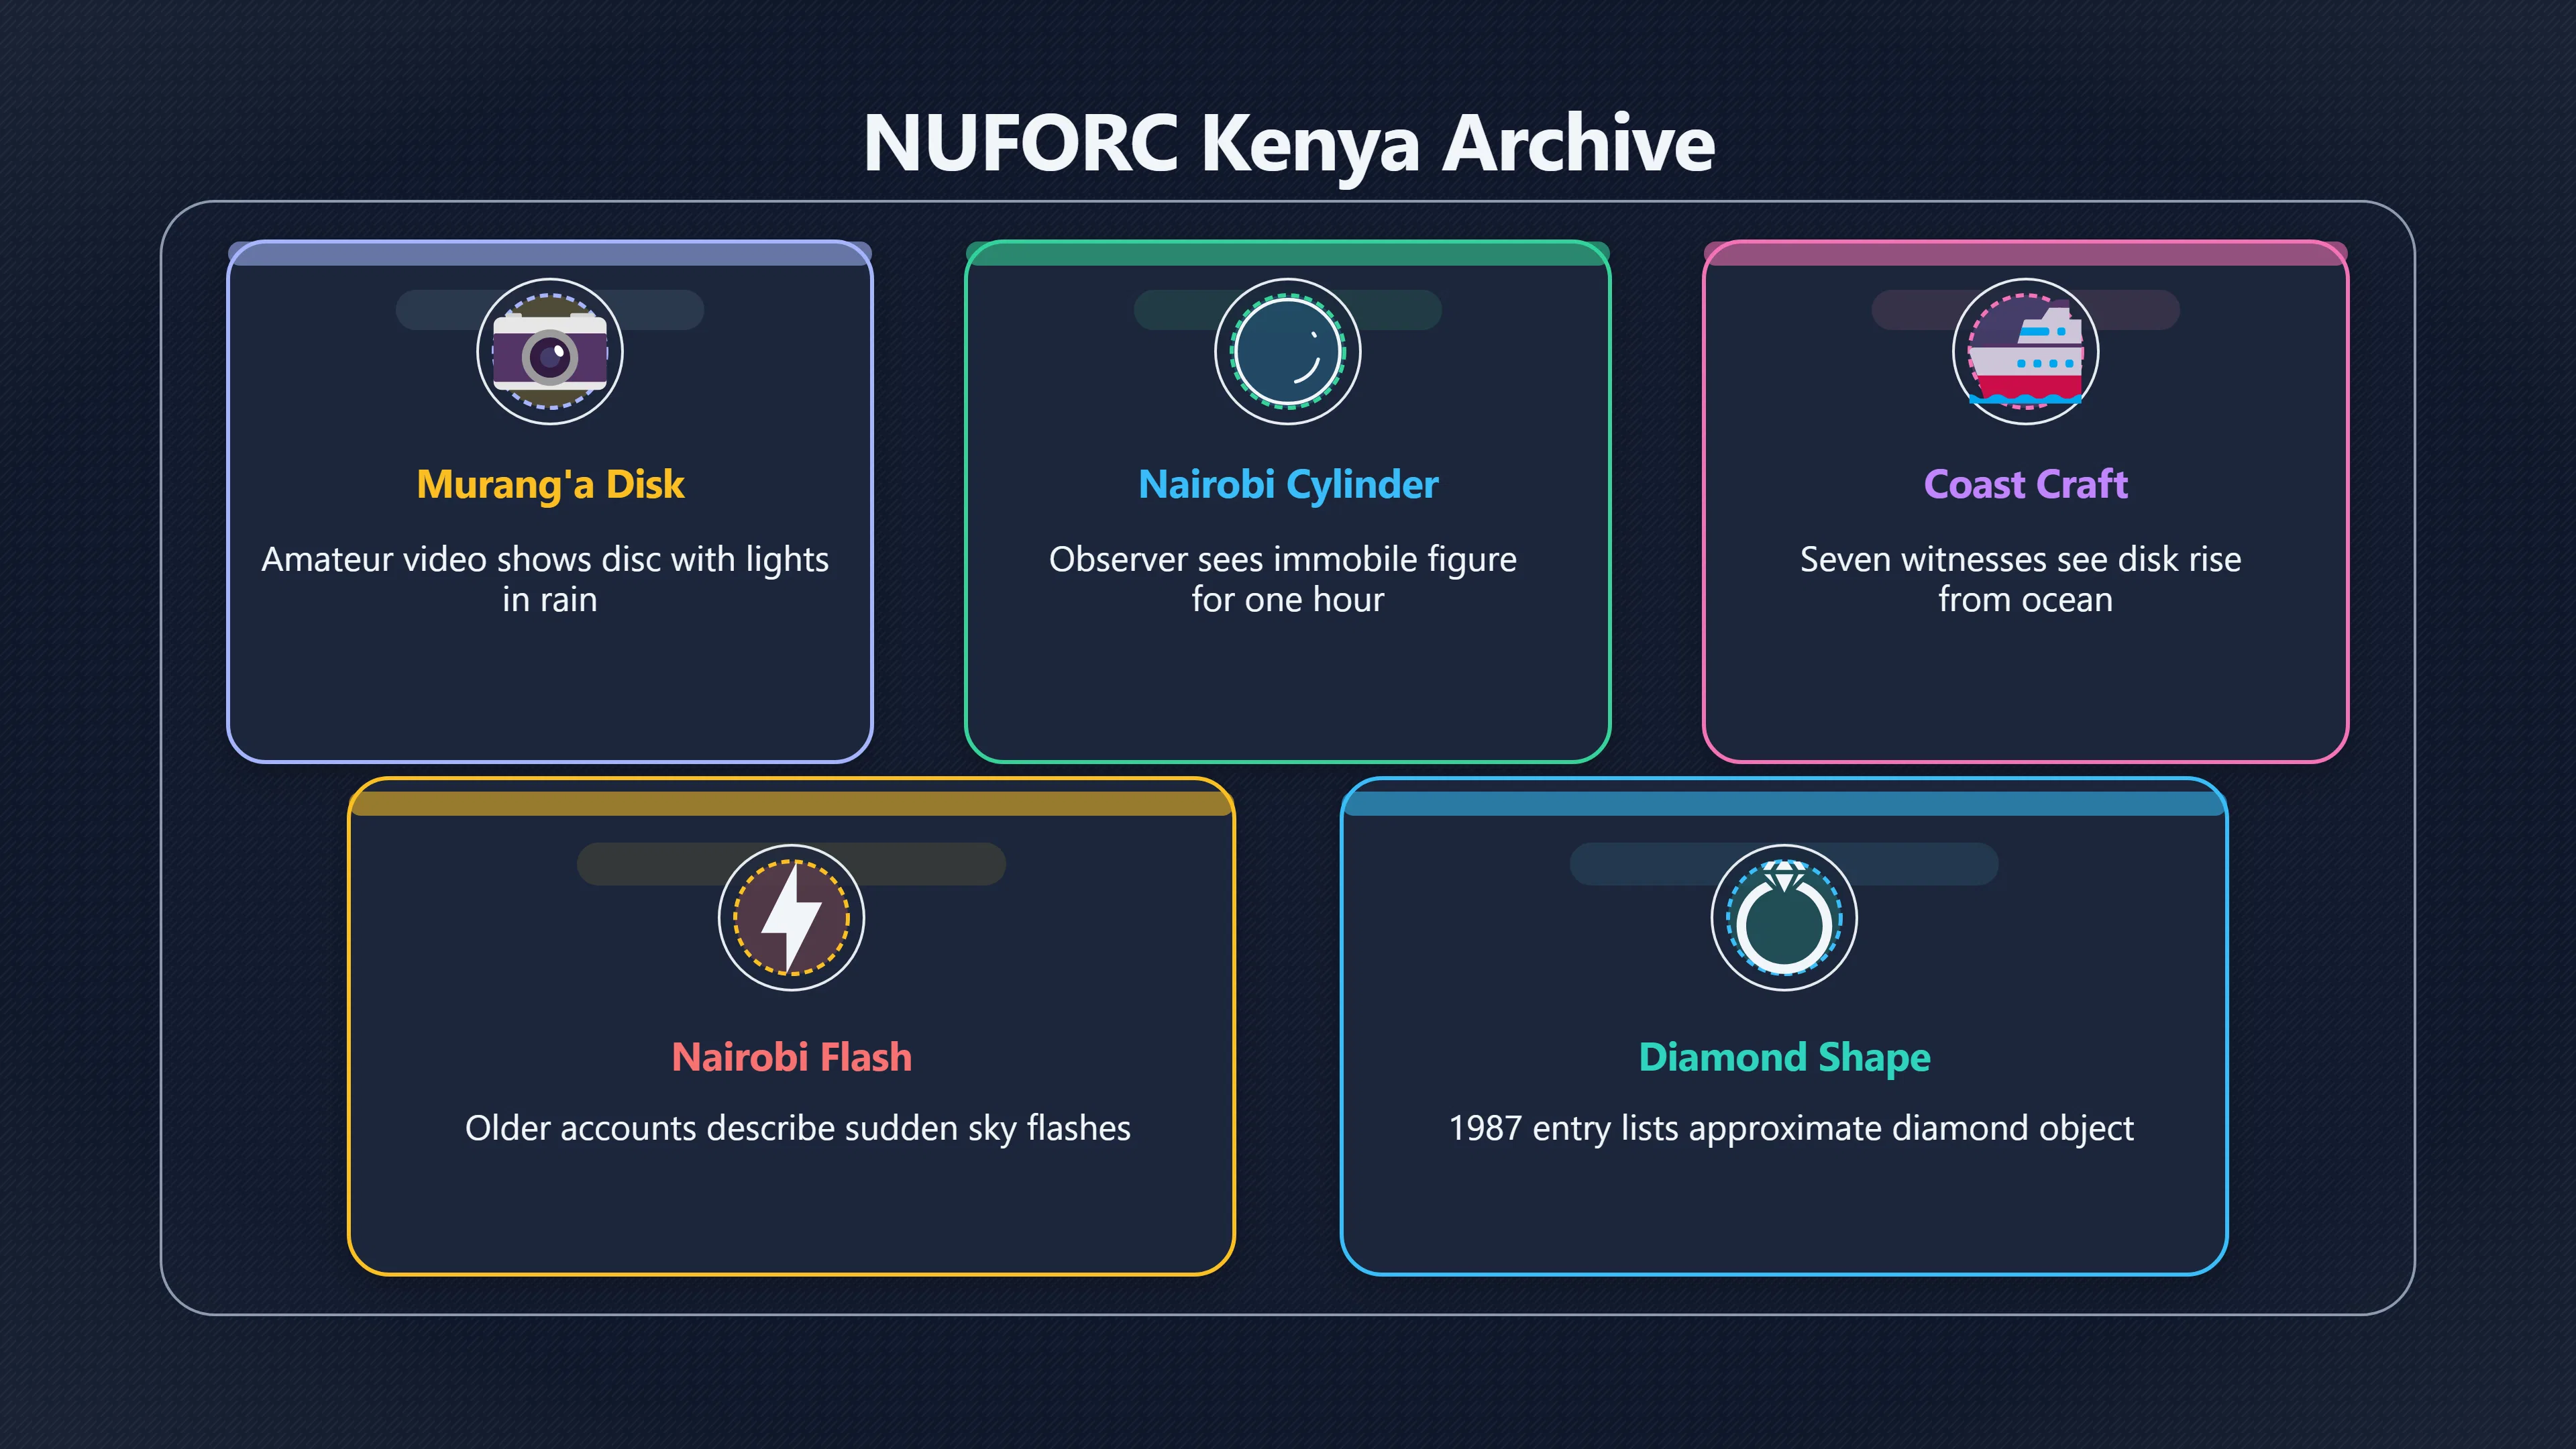This screenshot has width=2576, height=1449.
Task: Click the camera icon on Murang'a Disk card
Action: tap(550, 351)
